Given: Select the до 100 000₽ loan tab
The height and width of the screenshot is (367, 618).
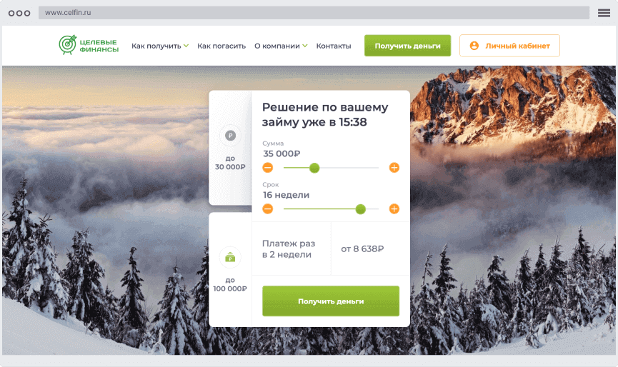Looking at the screenshot, I should 230,270.
